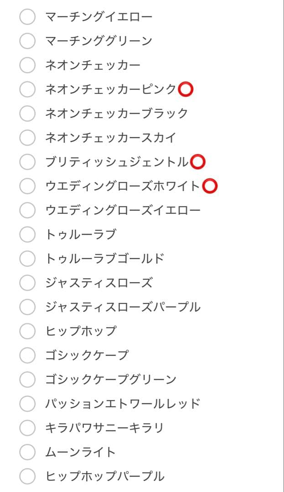Choose ネオンチェッカー from the list
The width and height of the screenshot is (284, 492).
(x=26, y=64)
